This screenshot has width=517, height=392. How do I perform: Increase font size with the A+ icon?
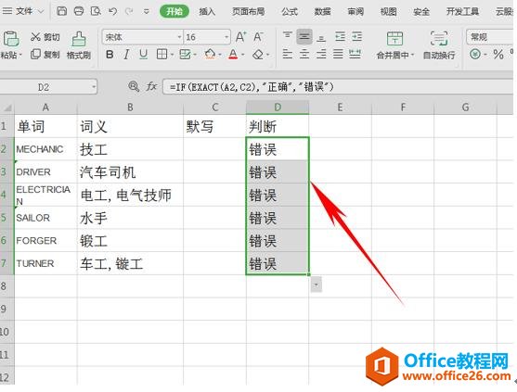pos(240,37)
